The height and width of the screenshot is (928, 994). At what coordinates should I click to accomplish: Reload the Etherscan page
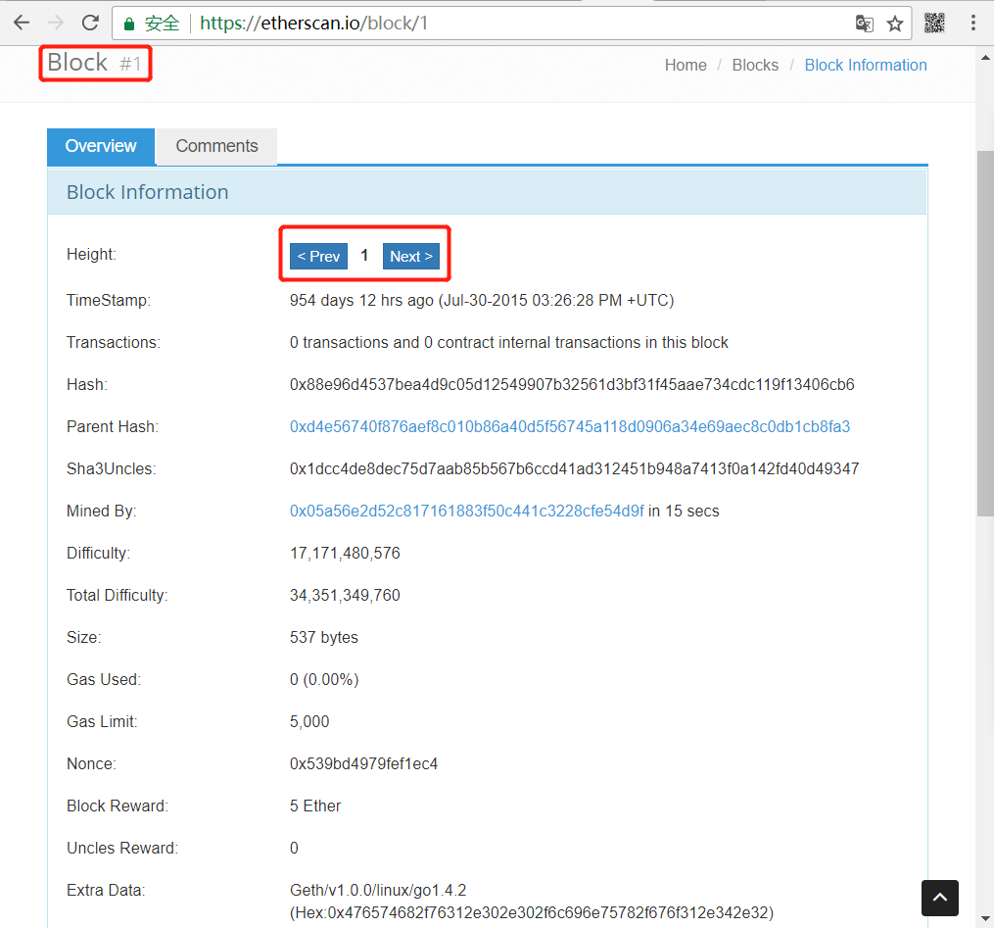91,23
